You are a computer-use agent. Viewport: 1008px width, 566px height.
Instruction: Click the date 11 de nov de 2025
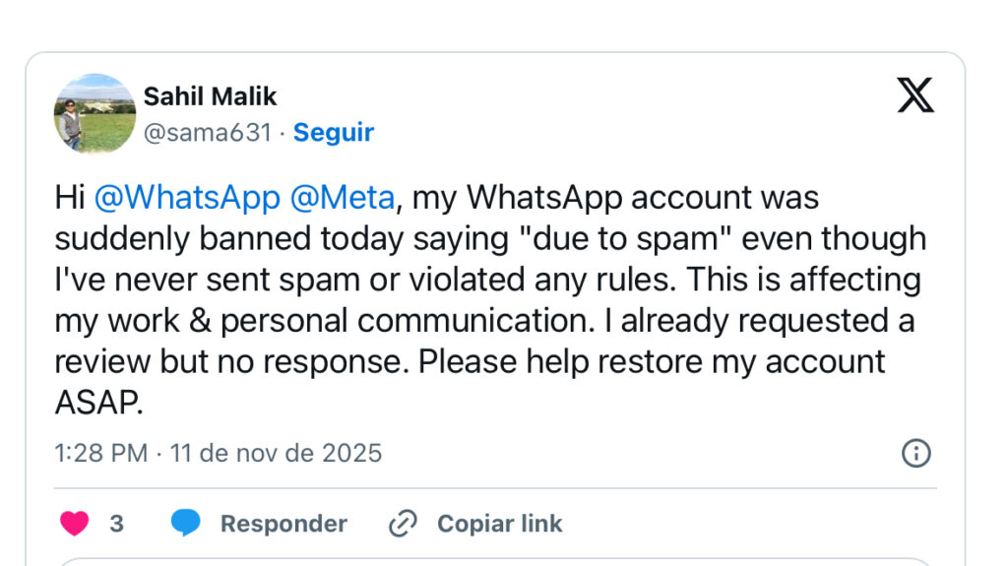click(x=276, y=454)
